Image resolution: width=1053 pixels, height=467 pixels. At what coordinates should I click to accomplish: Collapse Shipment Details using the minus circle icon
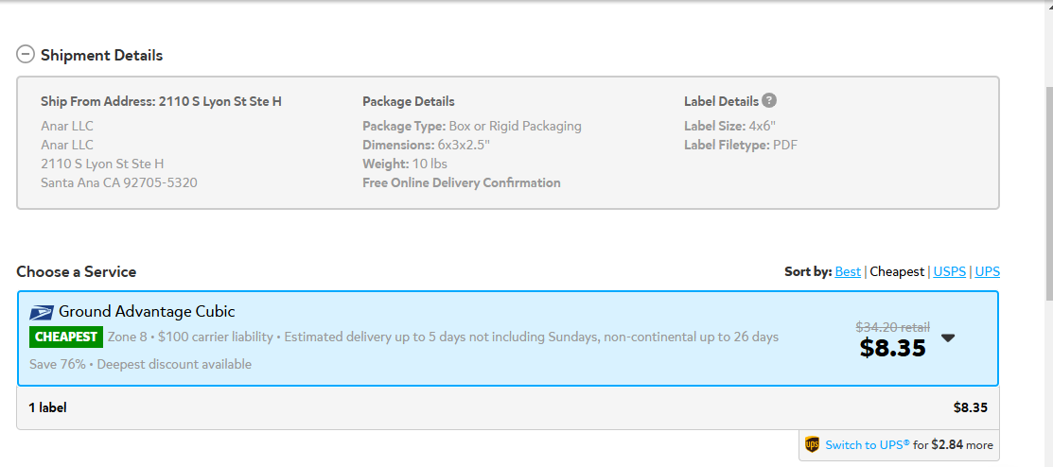[x=26, y=55]
